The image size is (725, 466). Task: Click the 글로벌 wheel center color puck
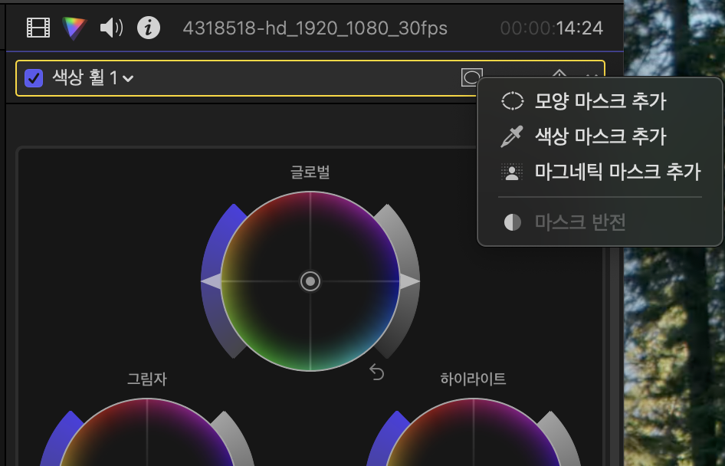(x=310, y=281)
